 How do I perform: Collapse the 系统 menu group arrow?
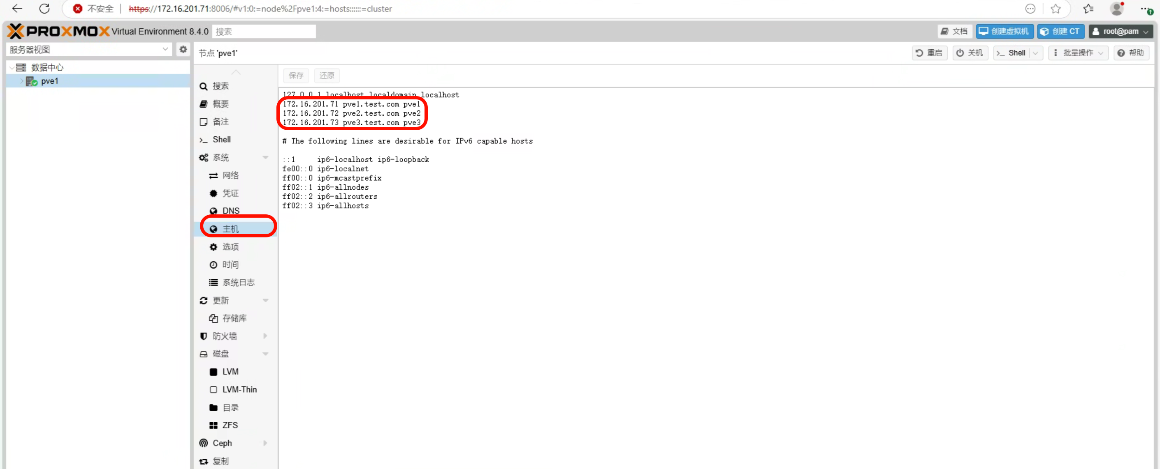265,157
